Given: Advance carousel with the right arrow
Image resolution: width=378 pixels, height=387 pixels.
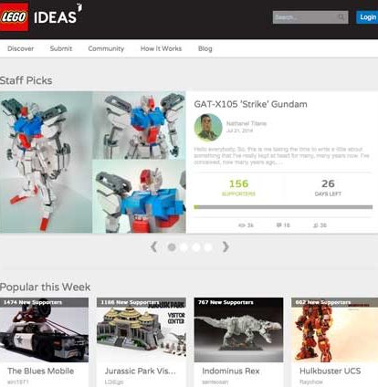Looking at the screenshot, I should click(x=226, y=246).
